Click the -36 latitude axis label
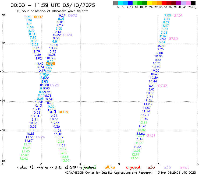 point(2,100)
